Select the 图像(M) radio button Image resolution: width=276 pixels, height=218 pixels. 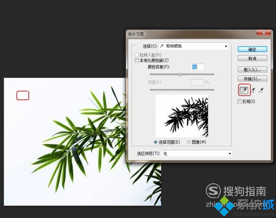[x=189, y=142]
